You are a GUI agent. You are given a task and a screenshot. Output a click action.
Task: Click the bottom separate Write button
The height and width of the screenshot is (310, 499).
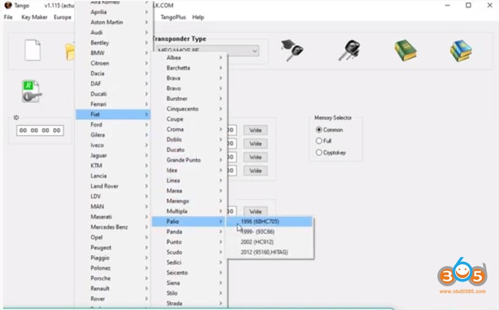click(255, 211)
